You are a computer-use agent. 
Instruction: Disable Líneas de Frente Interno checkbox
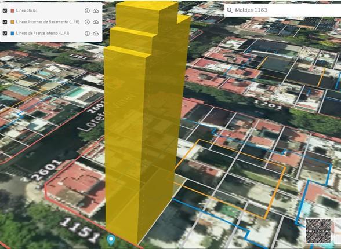click(5, 34)
